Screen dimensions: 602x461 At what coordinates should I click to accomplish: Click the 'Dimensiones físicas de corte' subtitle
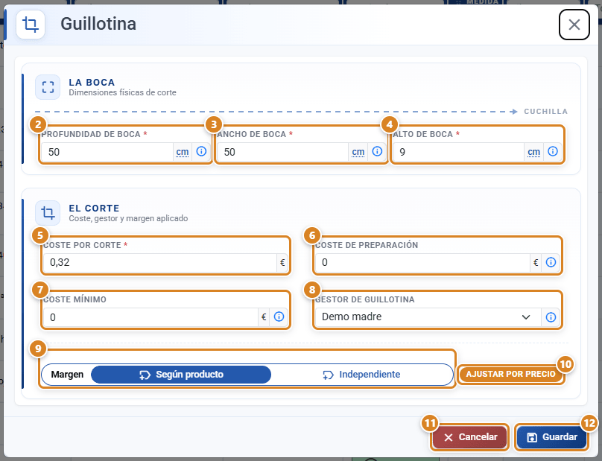[x=122, y=92]
